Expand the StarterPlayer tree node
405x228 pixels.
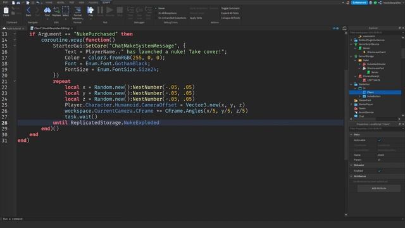tap(351, 104)
